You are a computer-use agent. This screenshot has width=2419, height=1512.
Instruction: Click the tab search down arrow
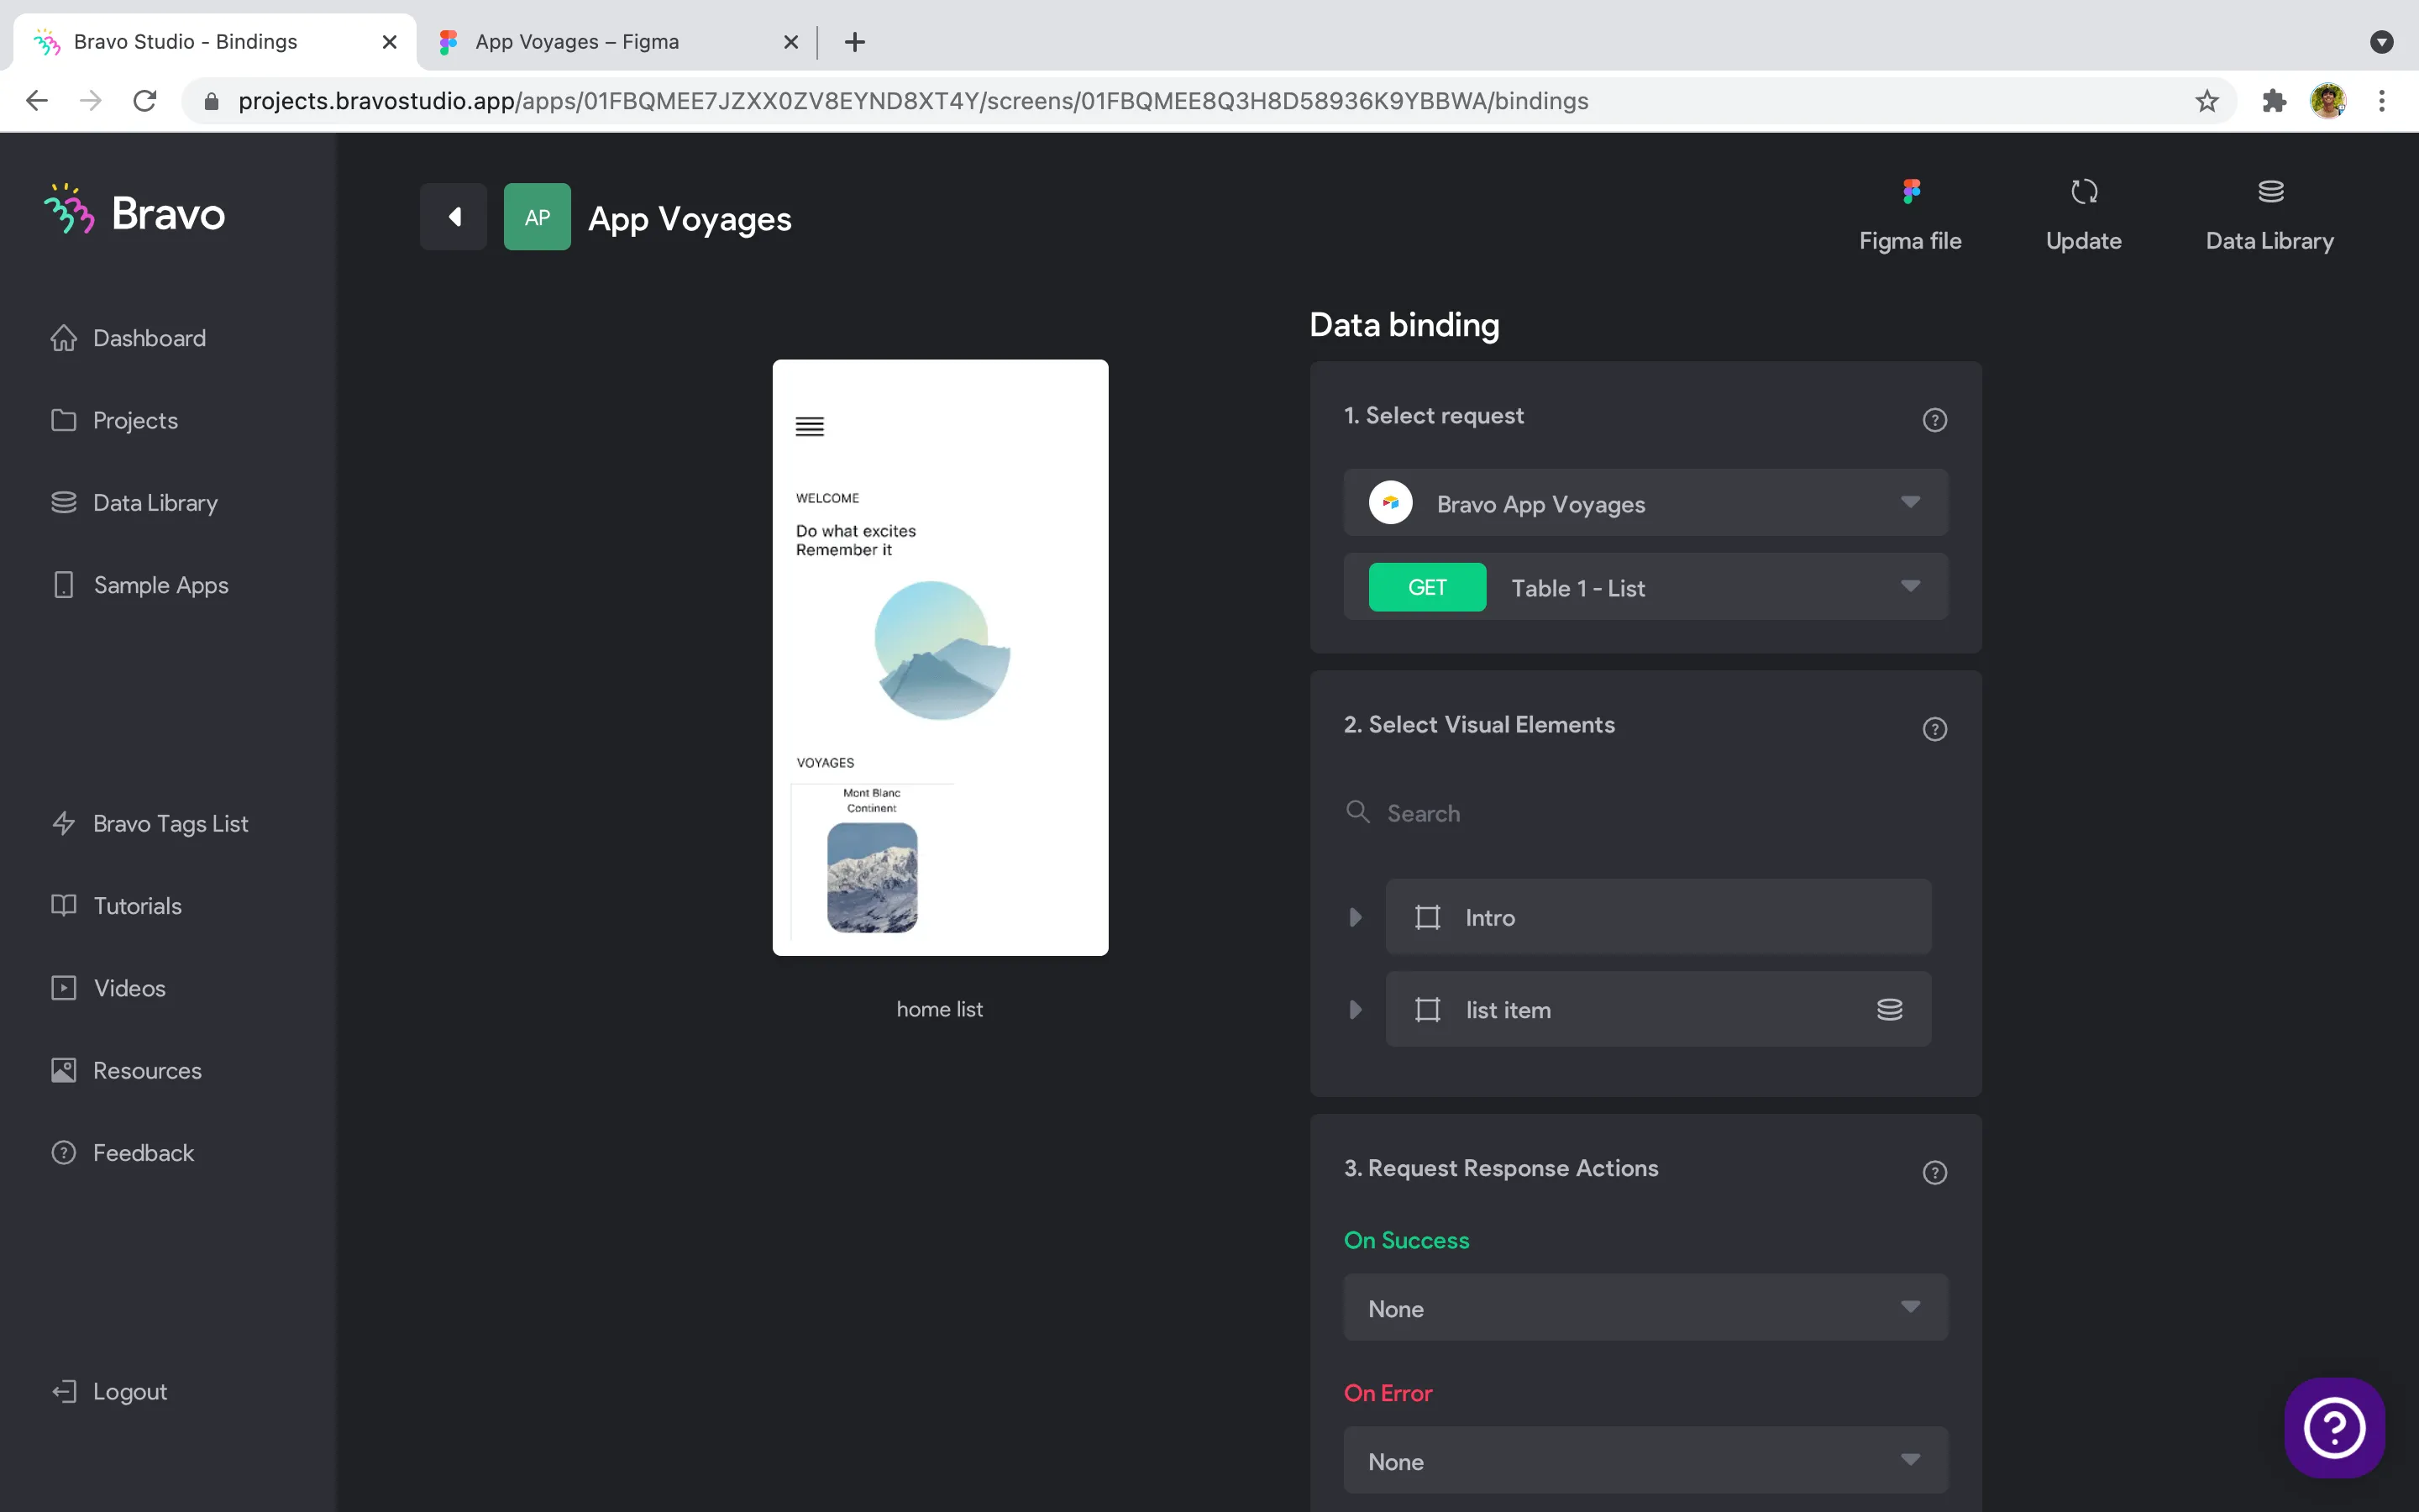[2382, 42]
